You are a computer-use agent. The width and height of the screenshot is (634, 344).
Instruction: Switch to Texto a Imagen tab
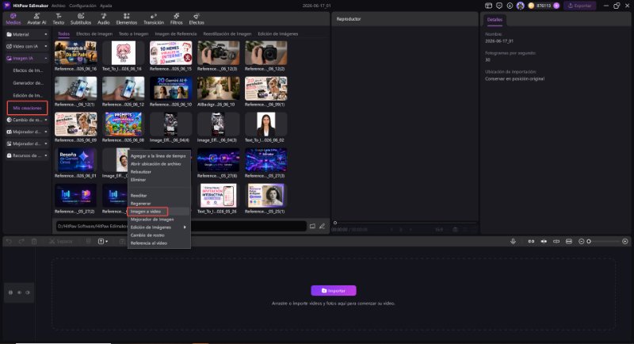point(133,34)
